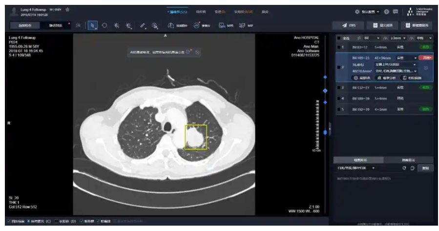Open the IM sort dropdown

(372, 38)
